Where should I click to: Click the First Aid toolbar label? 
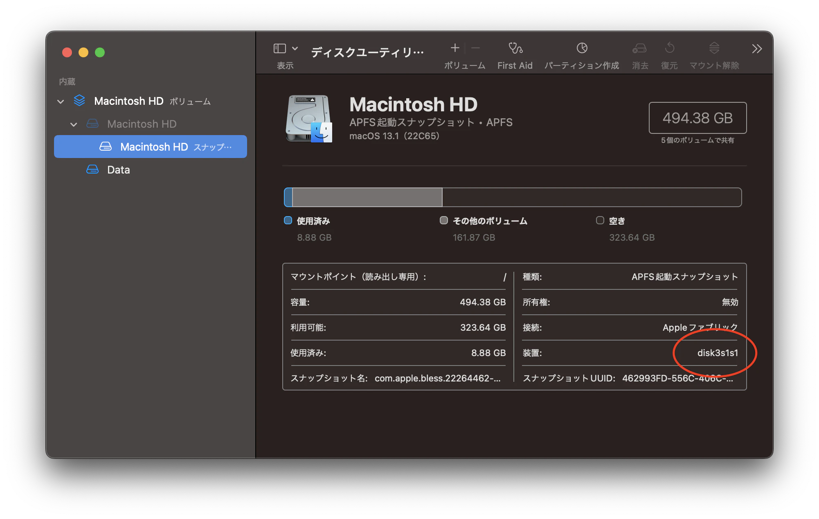pyautogui.click(x=515, y=65)
